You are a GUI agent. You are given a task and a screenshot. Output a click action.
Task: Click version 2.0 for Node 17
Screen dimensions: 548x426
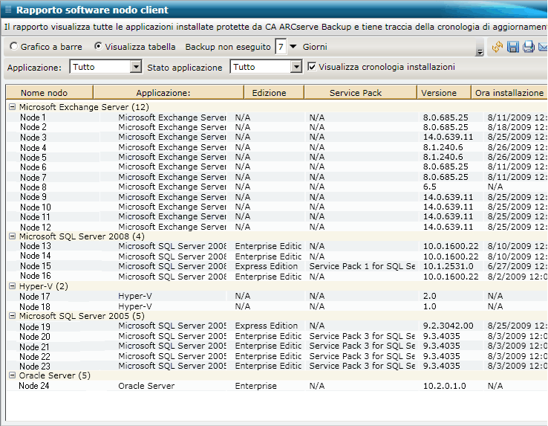[429, 296]
